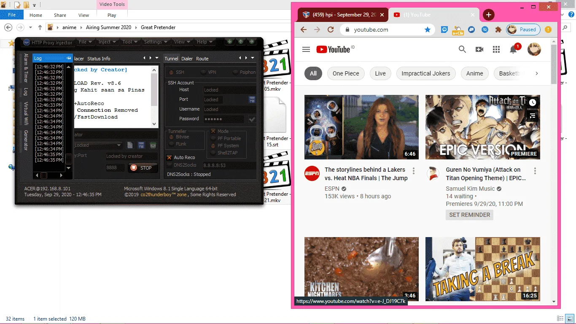Bookmark page with the star icon in Chrome
The width and height of the screenshot is (576, 324).
[x=428, y=30]
